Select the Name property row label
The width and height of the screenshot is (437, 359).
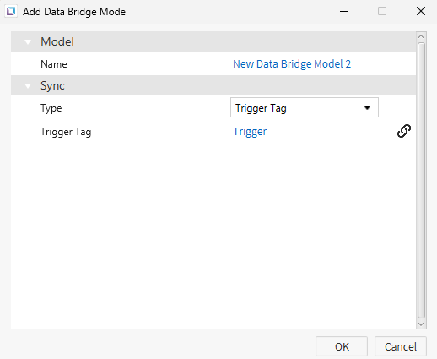pyautogui.click(x=54, y=64)
